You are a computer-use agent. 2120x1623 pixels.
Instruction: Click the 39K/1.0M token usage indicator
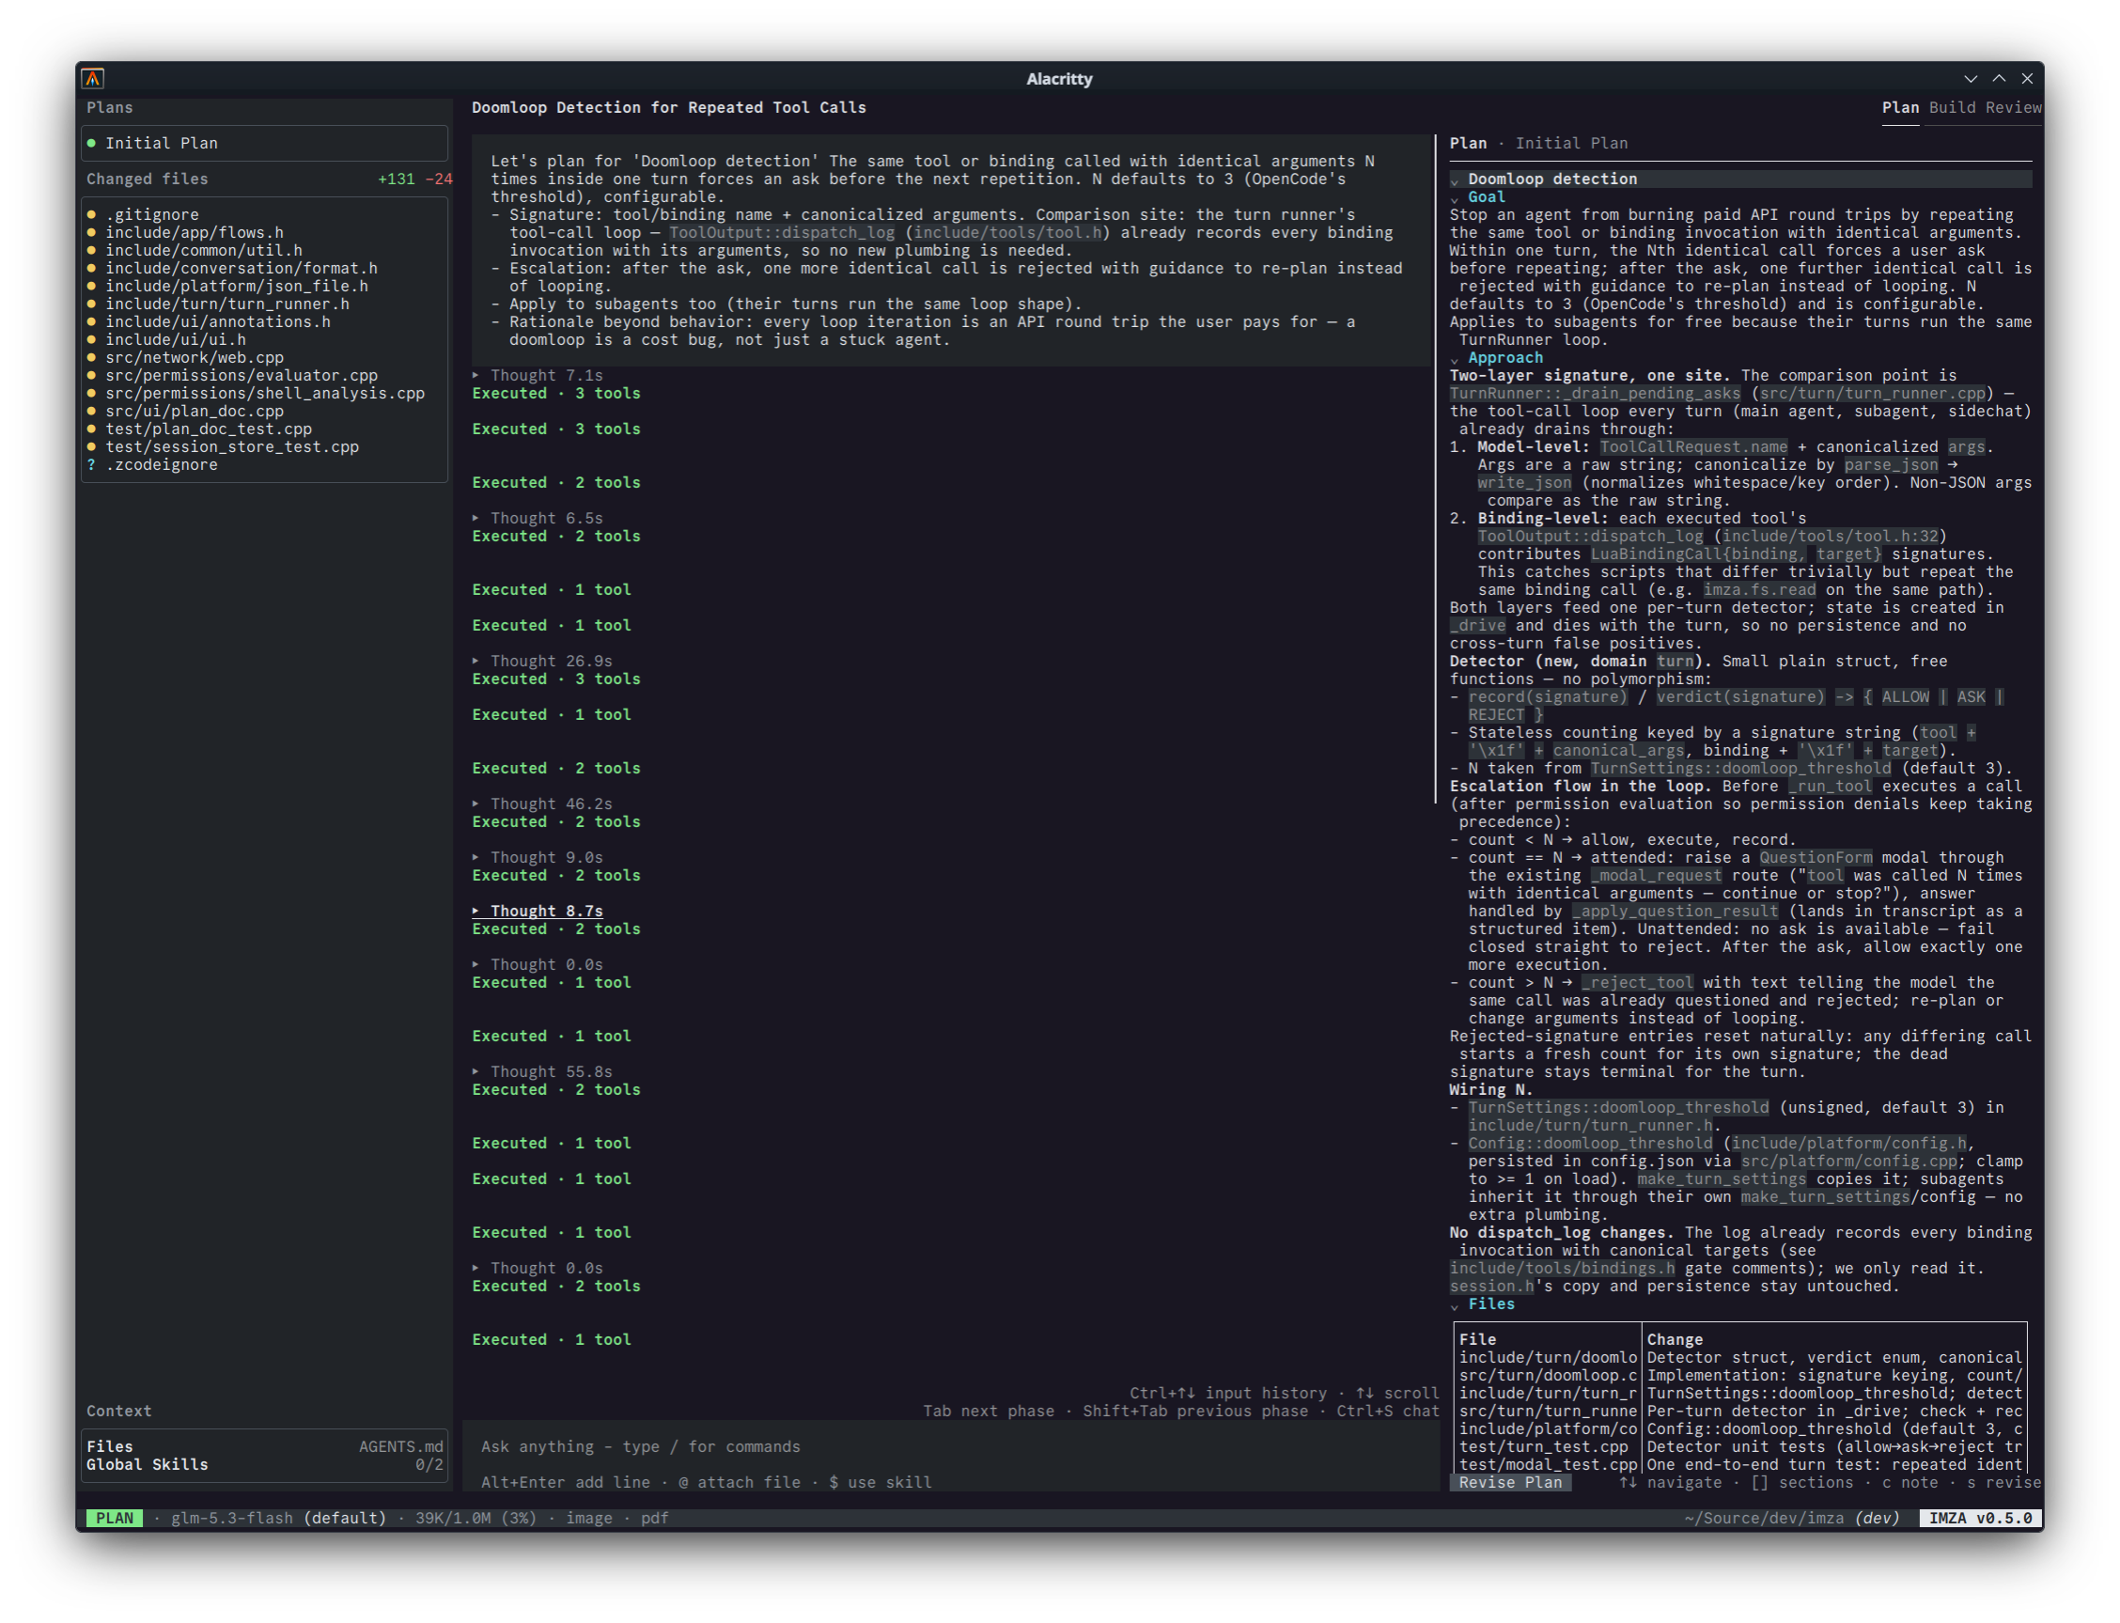point(475,1519)
